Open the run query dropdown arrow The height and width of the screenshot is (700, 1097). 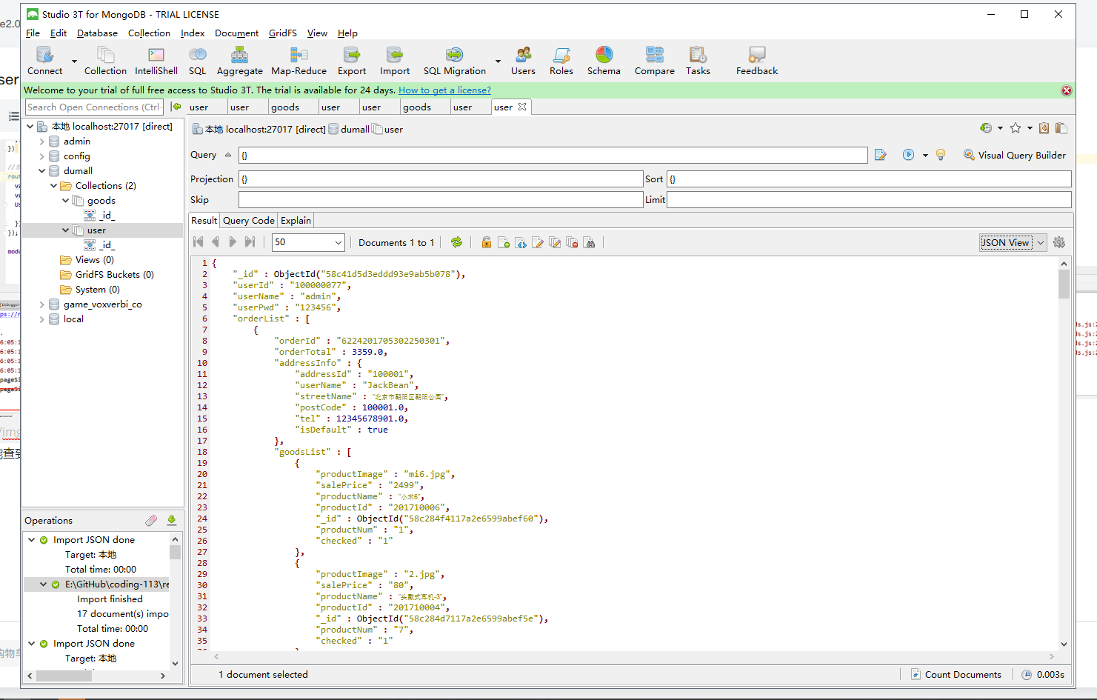click(x=925, y=156)
